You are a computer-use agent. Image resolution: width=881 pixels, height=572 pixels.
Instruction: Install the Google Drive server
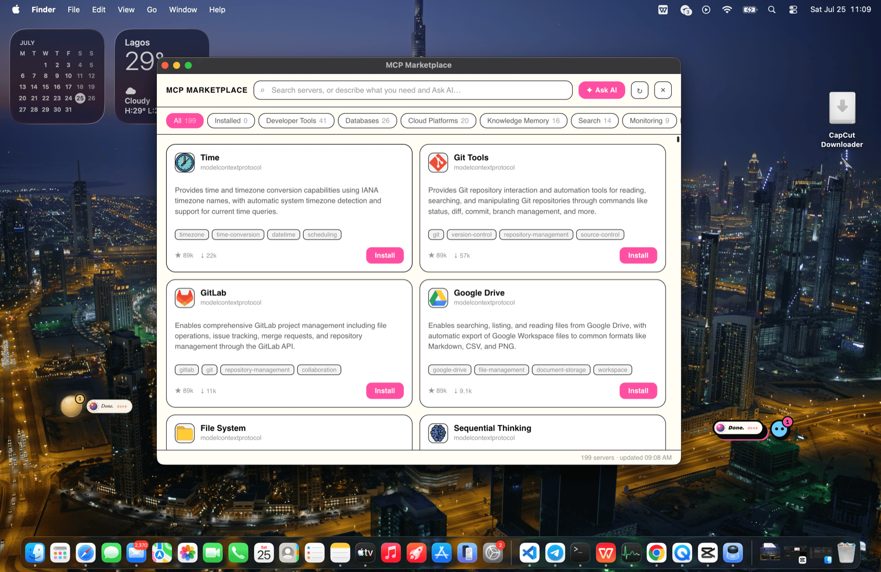tap(638, 391)
